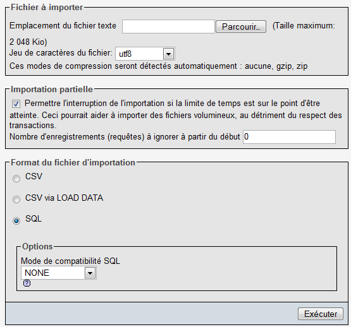Click the utf8 dropdown arrow button
This screenshot has height=327, width=351.
coord(168,54)
